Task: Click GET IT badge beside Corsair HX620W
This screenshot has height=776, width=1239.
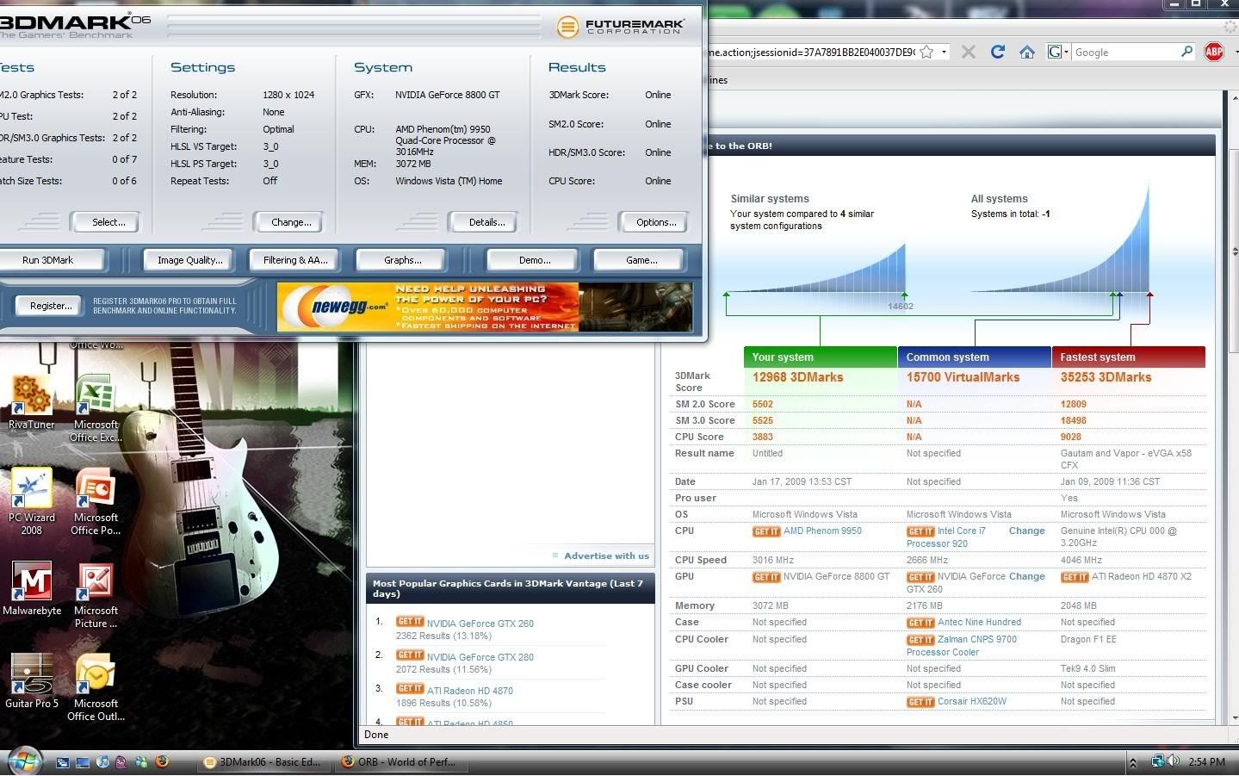Action: [x=920, y=702]
